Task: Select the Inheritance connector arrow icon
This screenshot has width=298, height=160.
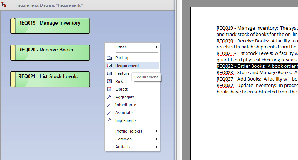Action: pyautogui.click(x=110, y=105)
